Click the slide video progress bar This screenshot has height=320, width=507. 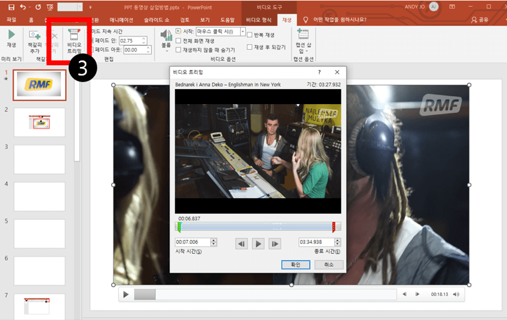265,294
